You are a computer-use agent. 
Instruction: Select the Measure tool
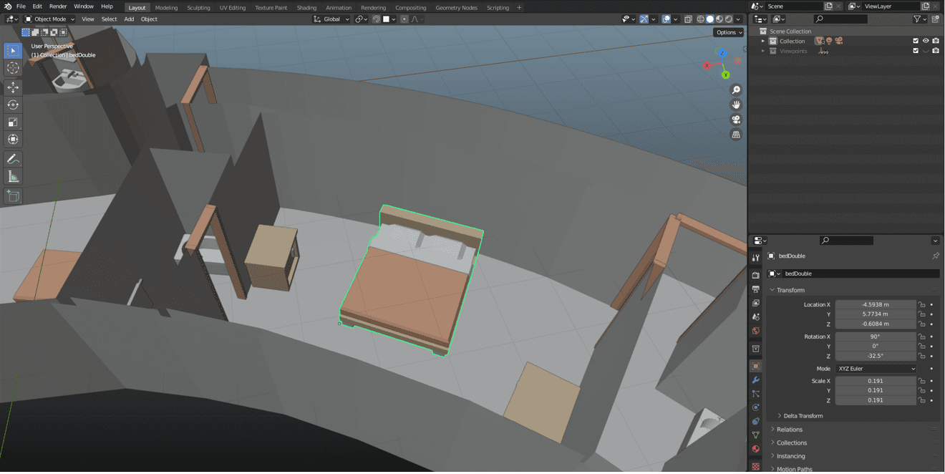(13, 177)
